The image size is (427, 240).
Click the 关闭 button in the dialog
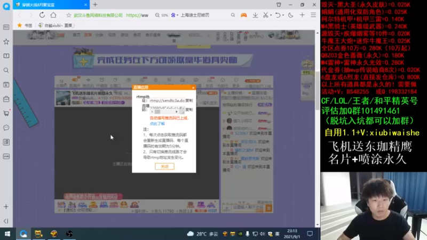[x=164, y=166]
